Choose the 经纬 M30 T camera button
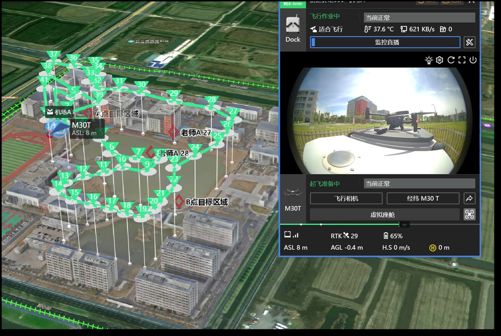The image size is (501, 336). click(x=423, y=198)
